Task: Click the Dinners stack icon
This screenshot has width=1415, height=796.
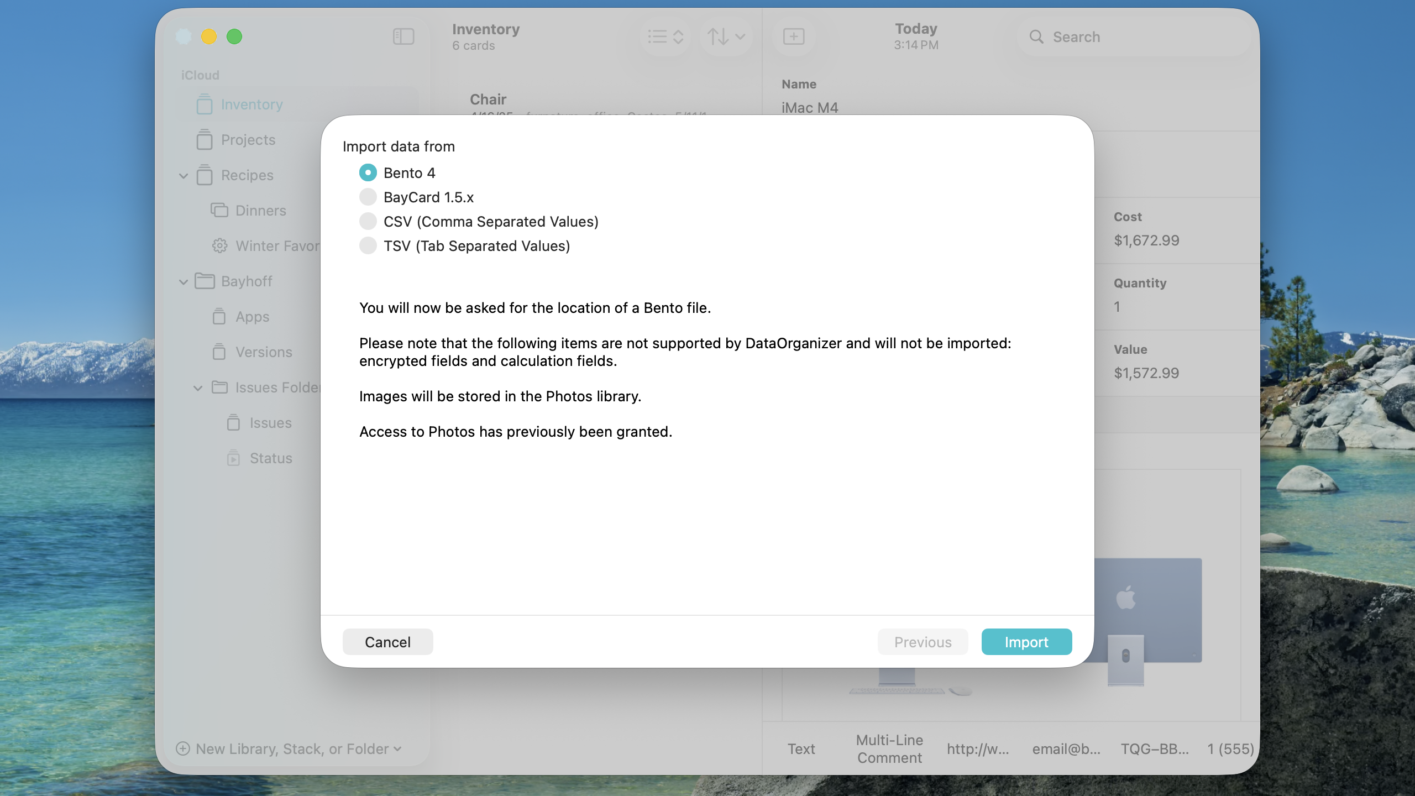Action: (219, 210)
